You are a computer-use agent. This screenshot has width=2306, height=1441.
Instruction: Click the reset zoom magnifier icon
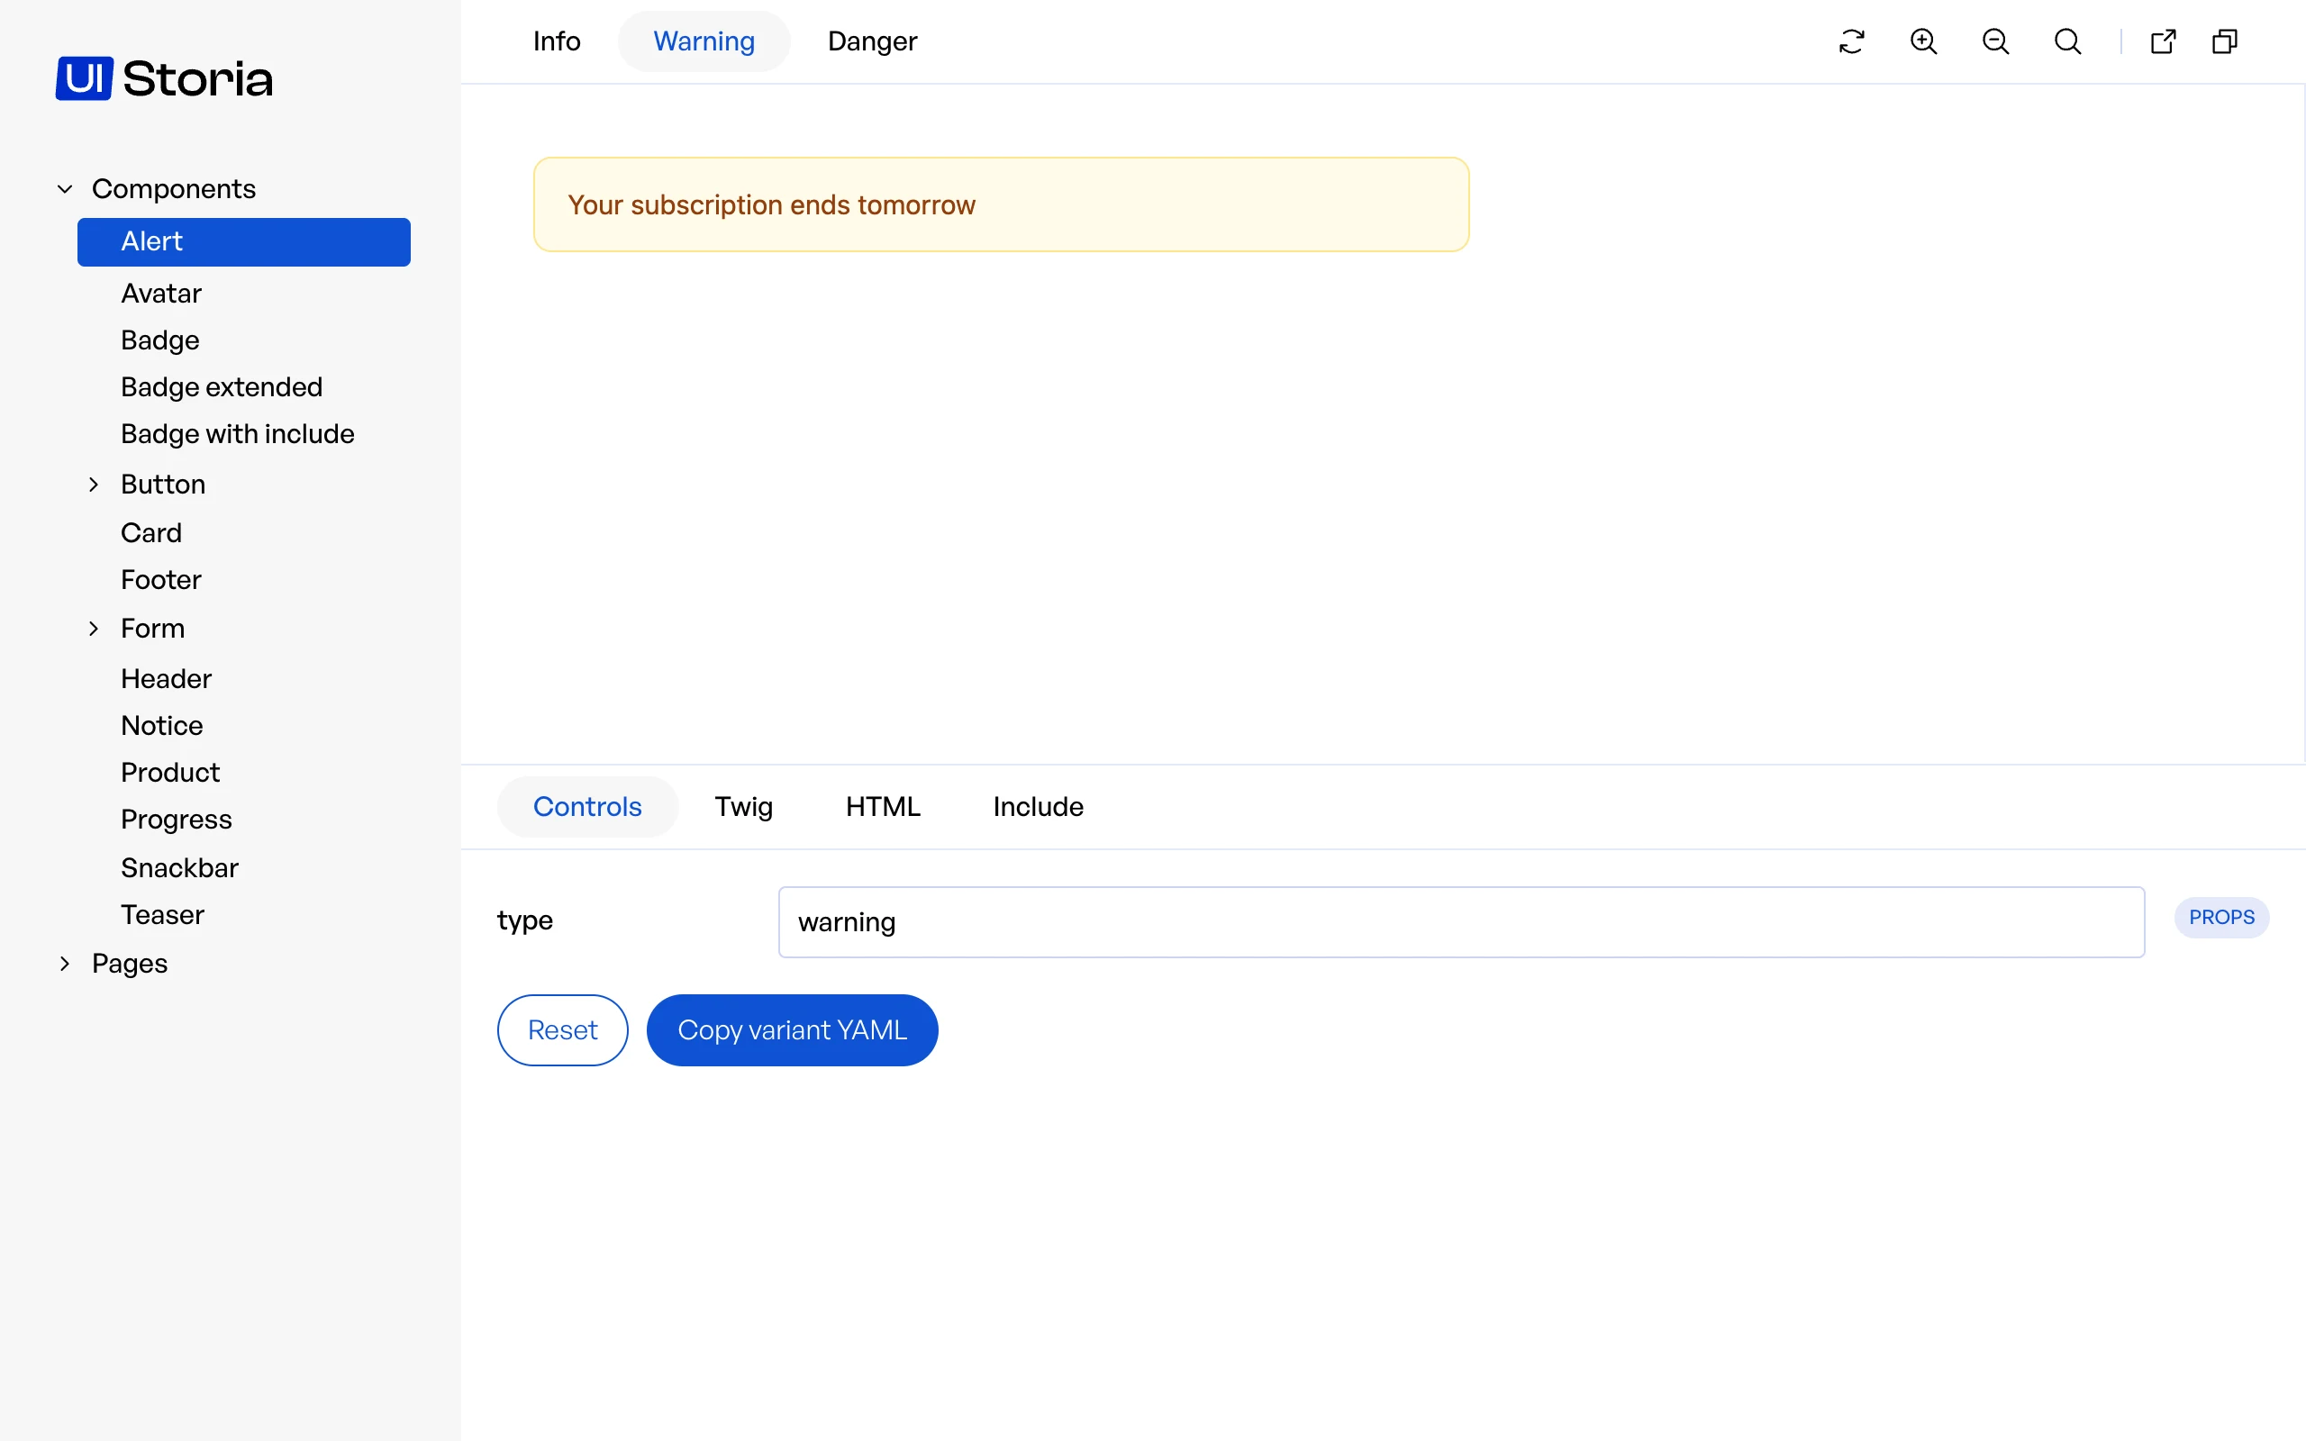(x=2066, y=41)
